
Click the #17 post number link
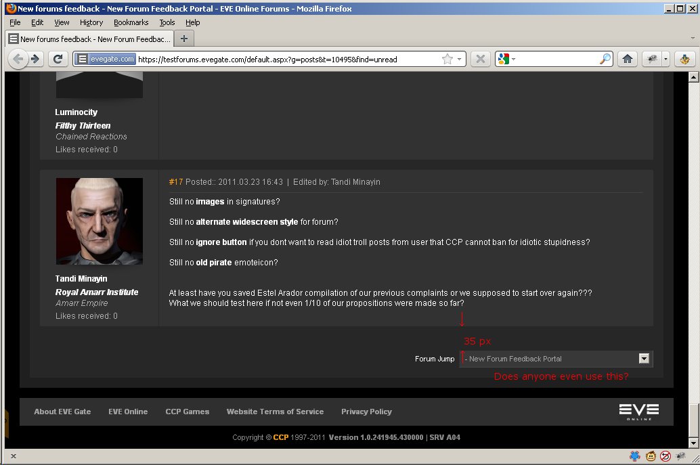176,182
